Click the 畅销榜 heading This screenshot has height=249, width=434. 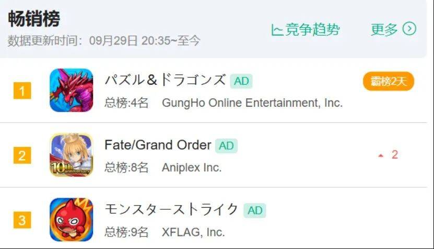34,19
